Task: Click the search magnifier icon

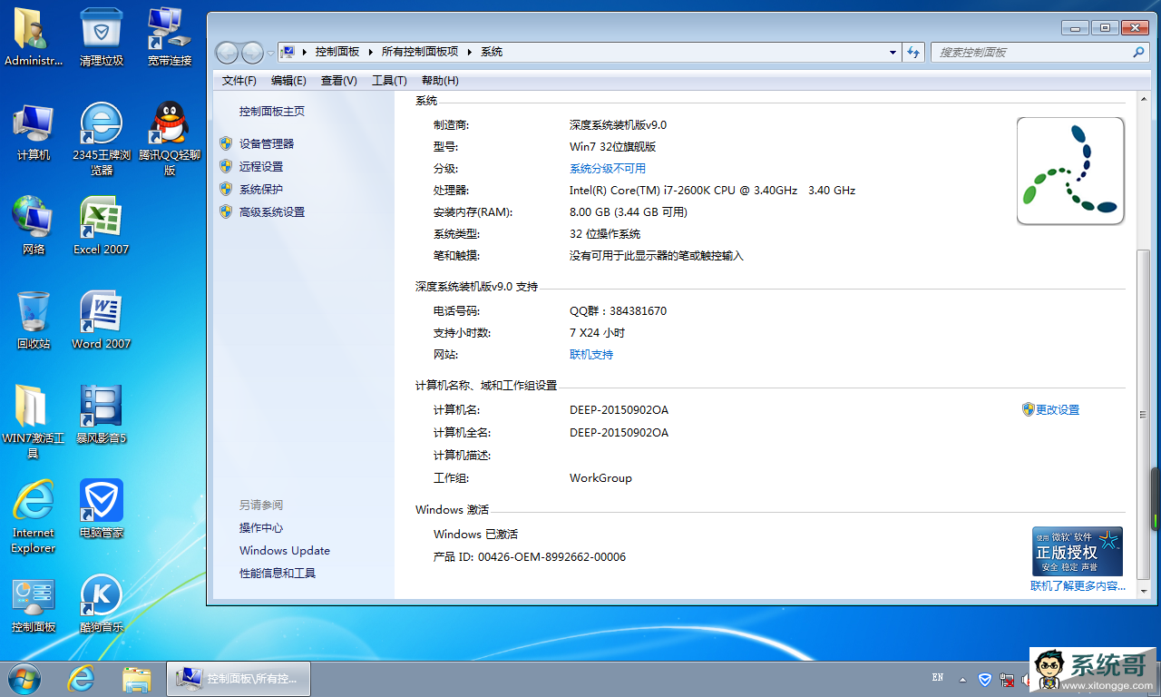Action: point(1139,52)
